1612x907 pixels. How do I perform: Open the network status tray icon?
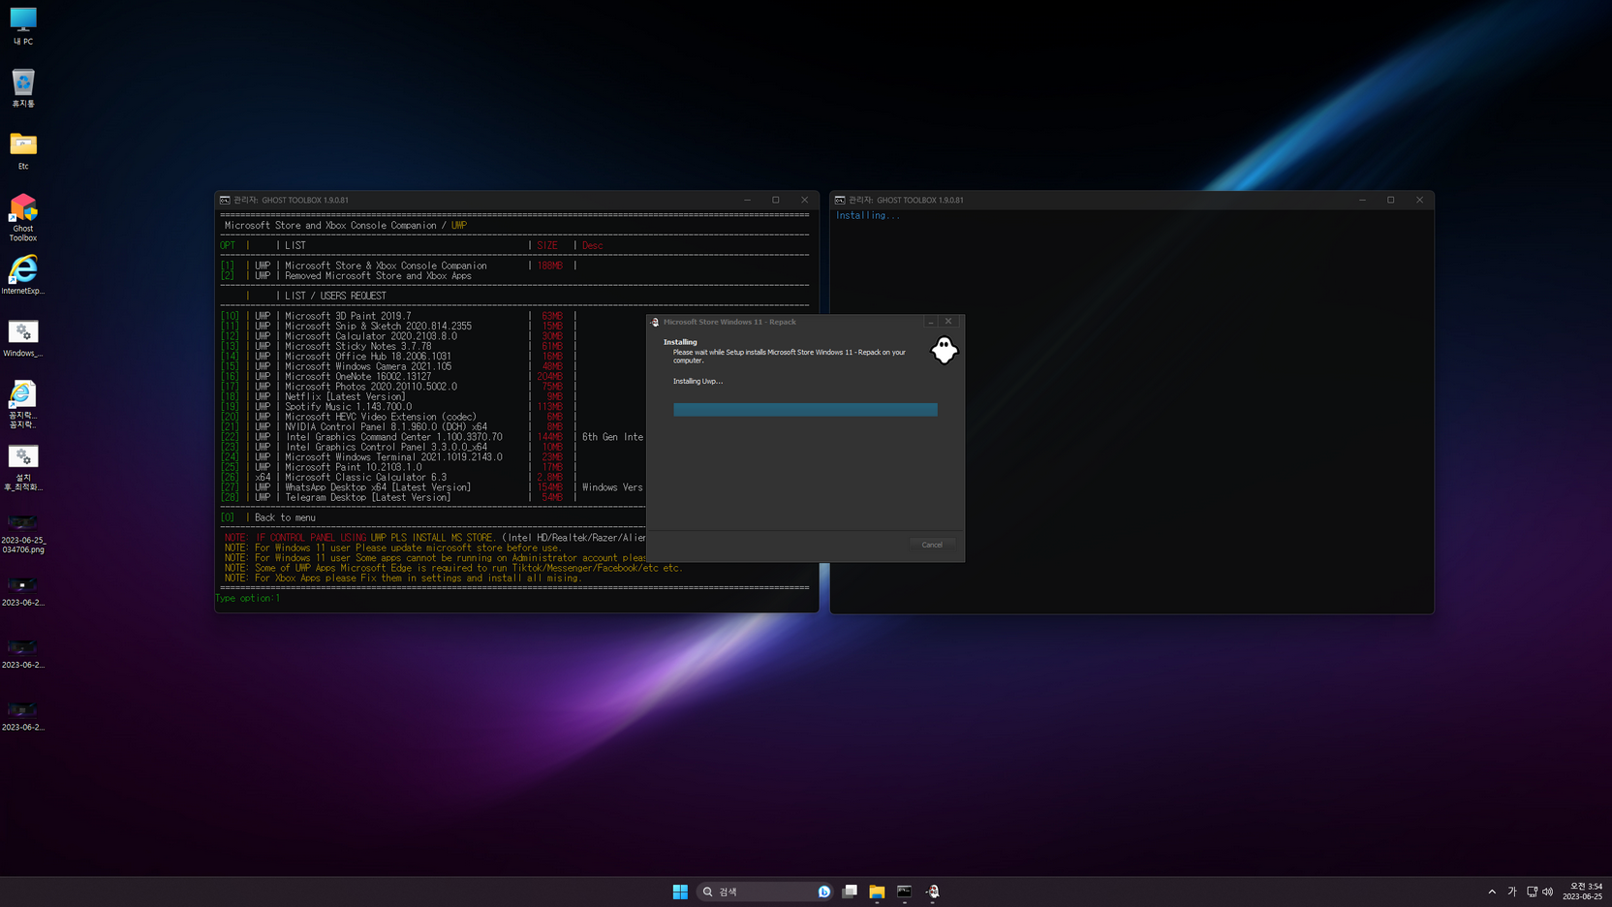tap(1532, 891)
